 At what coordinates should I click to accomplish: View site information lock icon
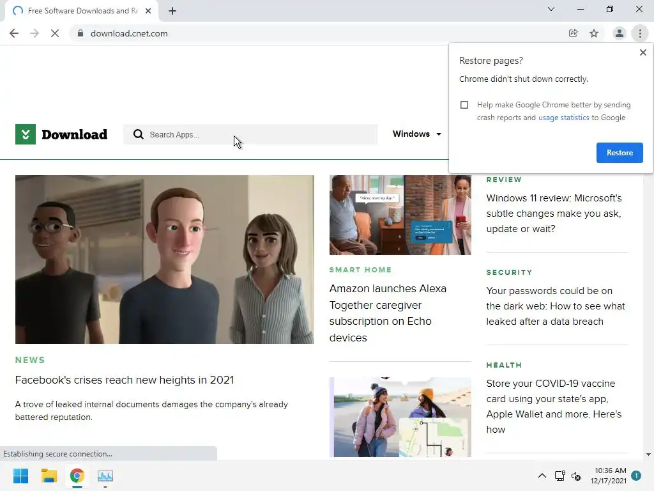click(80, 33)
